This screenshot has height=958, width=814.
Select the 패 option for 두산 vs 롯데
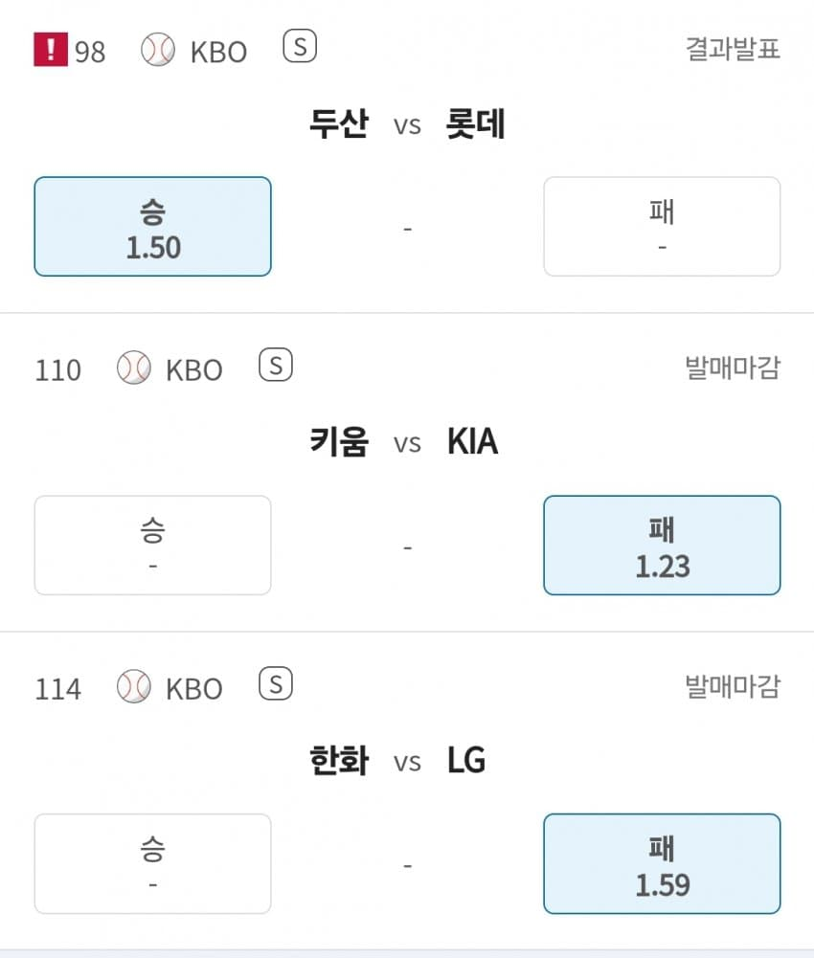click(662, 227)
